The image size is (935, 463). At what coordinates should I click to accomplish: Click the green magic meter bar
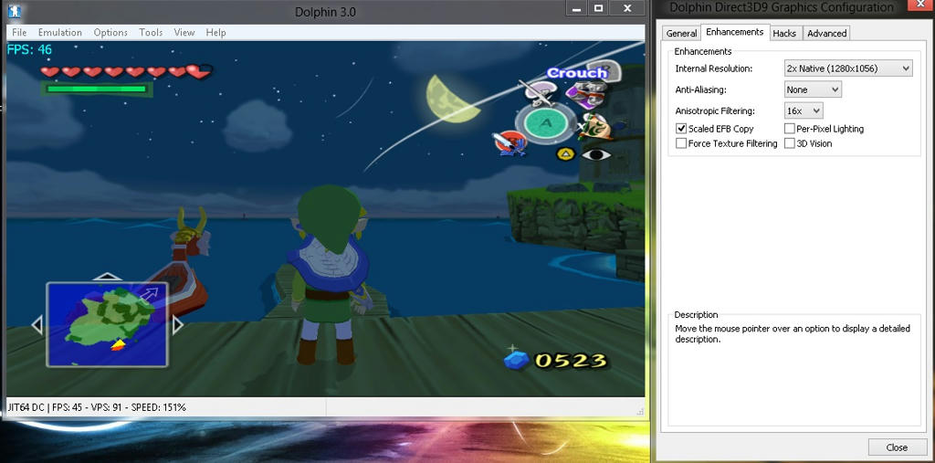coord(97,89)
